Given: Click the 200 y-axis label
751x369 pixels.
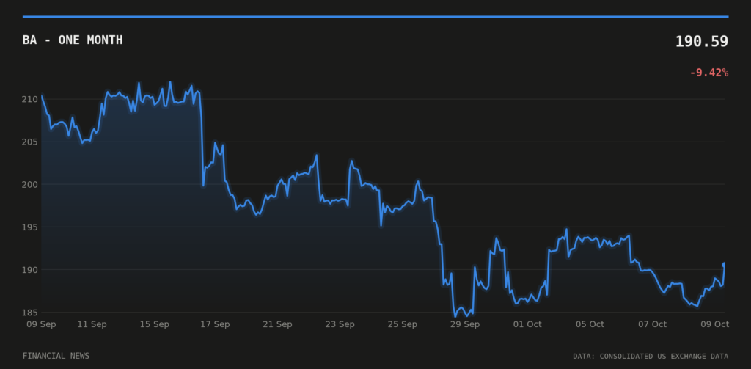Looking at the screenshot, I should coord(29,185).
